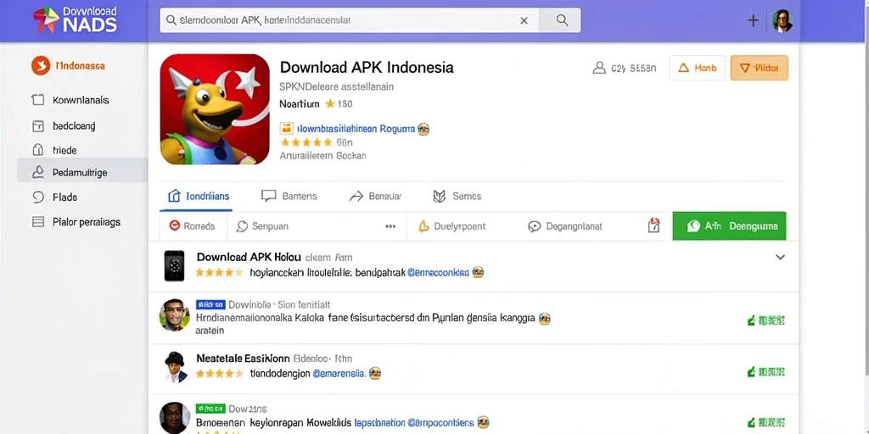The height and width of the screenshot is (434, 869).
Task: Click the star rating in Neatetale row
Action: [220, 373]
